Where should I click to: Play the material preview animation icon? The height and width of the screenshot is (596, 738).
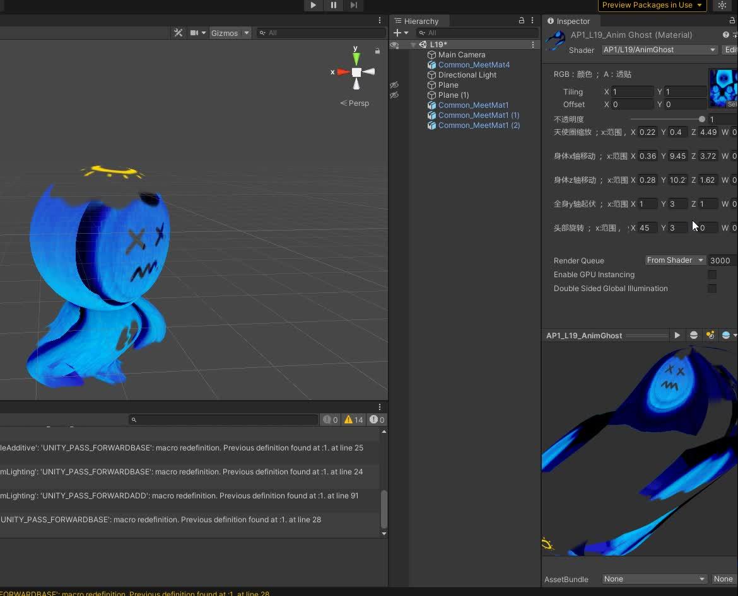(677, 335)
